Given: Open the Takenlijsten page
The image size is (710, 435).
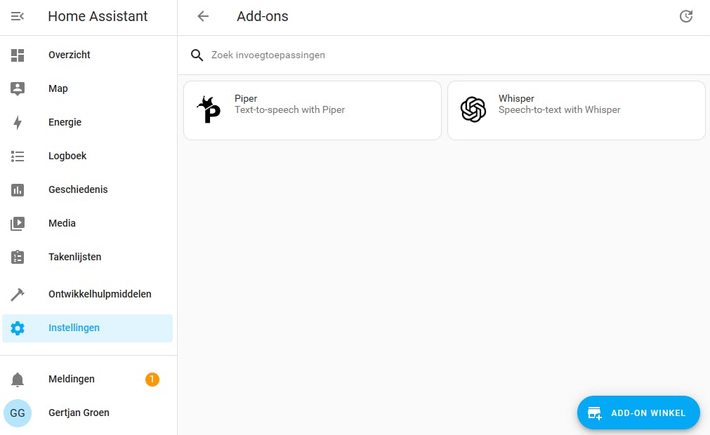Looking at the screenshot, I should 74,257.
